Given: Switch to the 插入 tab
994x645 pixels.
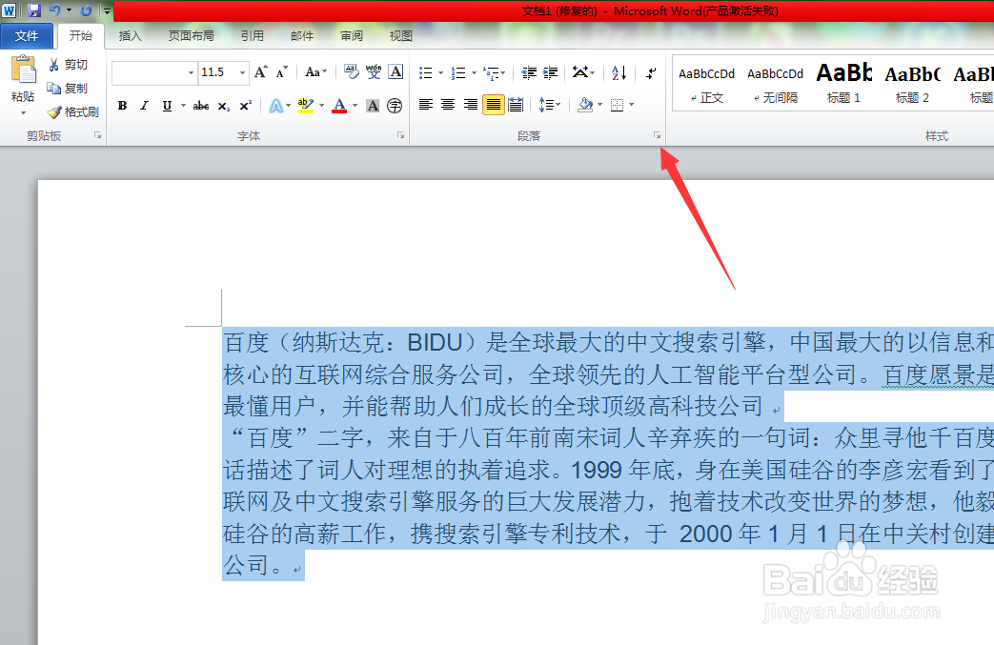Looking at the screenshot, I should [130, 36].
